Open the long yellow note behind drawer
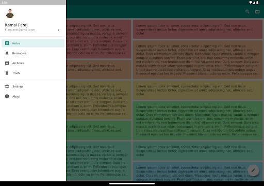The width and height of the screenshot is (264, 186). click(x=98, y=100)
